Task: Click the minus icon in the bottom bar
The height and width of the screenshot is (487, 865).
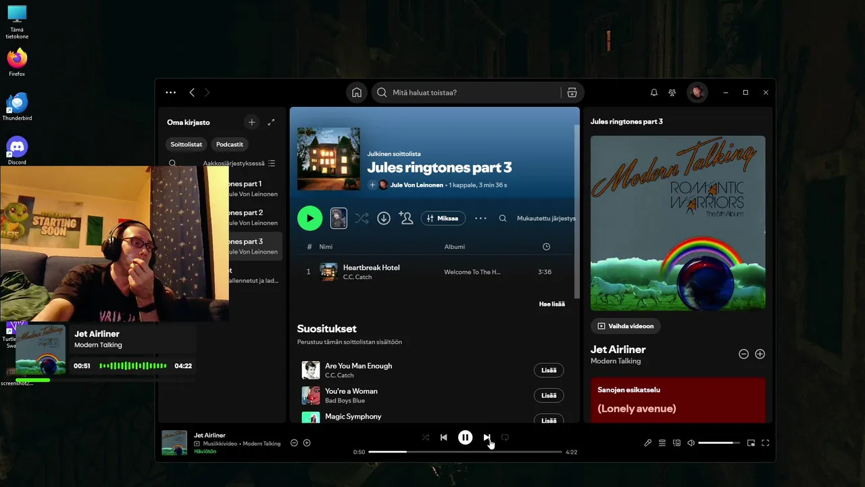Action: click(294, 442)
